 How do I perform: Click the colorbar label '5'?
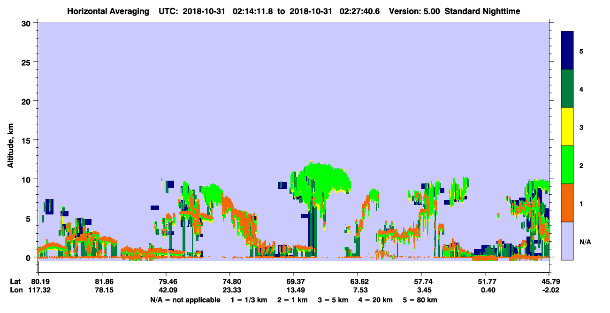581,51
